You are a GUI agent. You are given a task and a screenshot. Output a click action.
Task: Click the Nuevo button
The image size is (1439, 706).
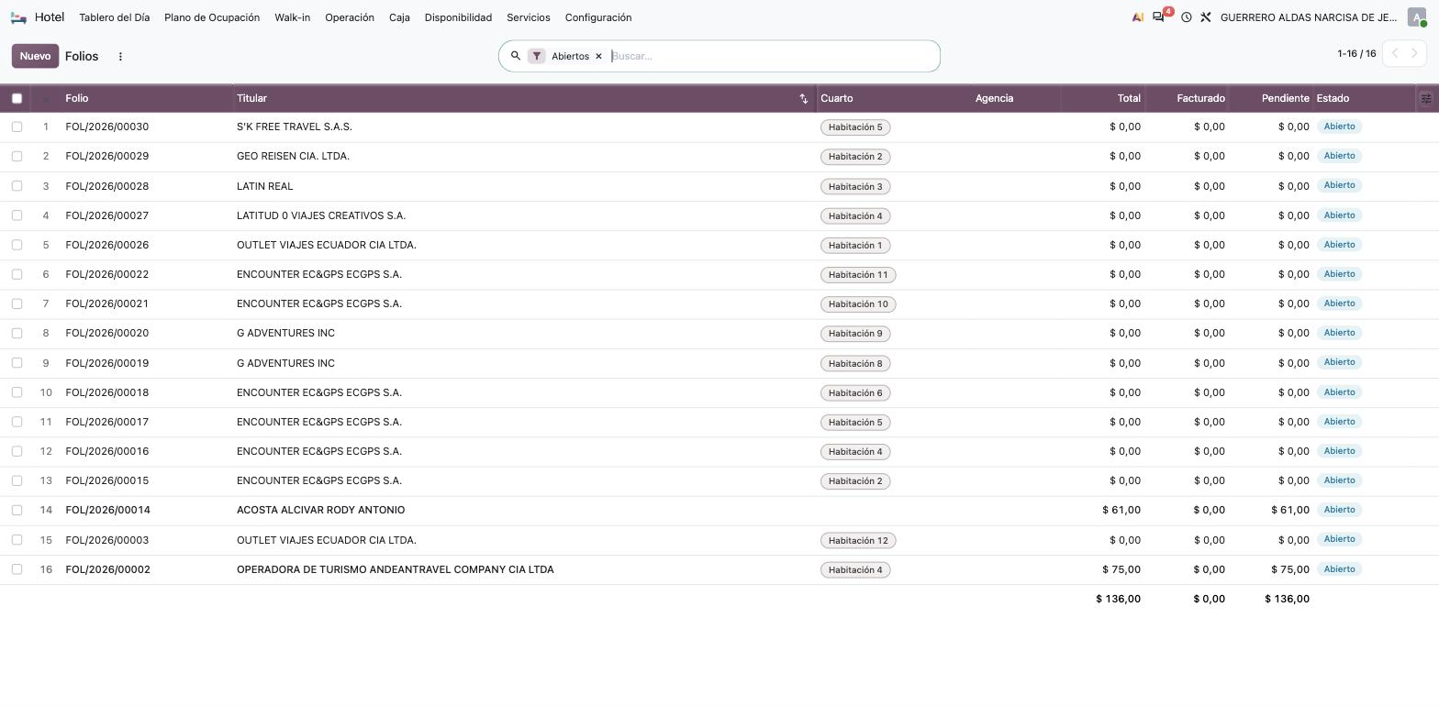35,56
